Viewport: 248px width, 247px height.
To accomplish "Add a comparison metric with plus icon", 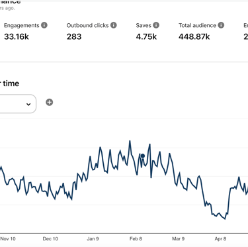I will [x=49, y=102].
